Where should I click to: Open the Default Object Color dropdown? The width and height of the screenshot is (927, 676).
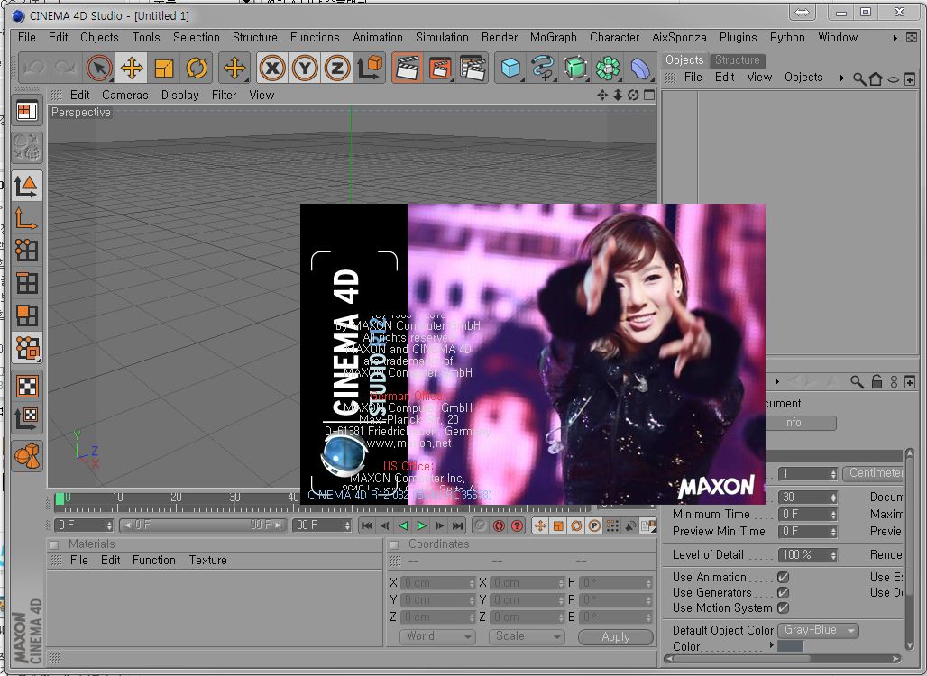818,631
